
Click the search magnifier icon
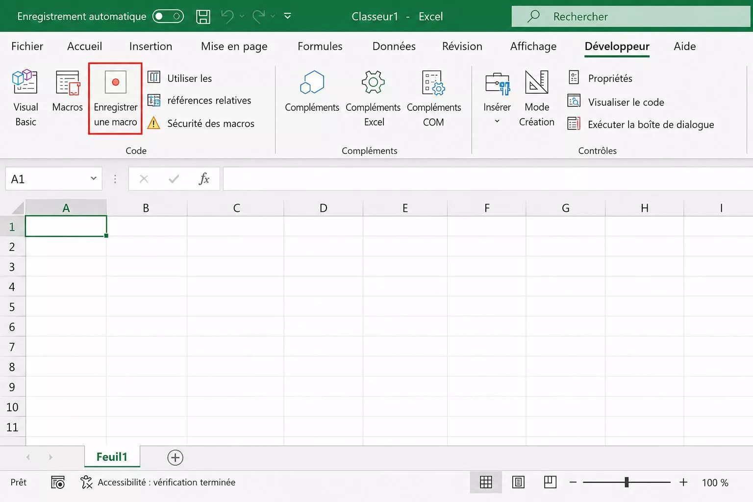click(x=533, y=16)
